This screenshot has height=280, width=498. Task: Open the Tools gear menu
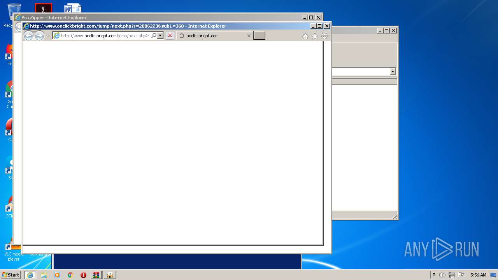(324, 36)
